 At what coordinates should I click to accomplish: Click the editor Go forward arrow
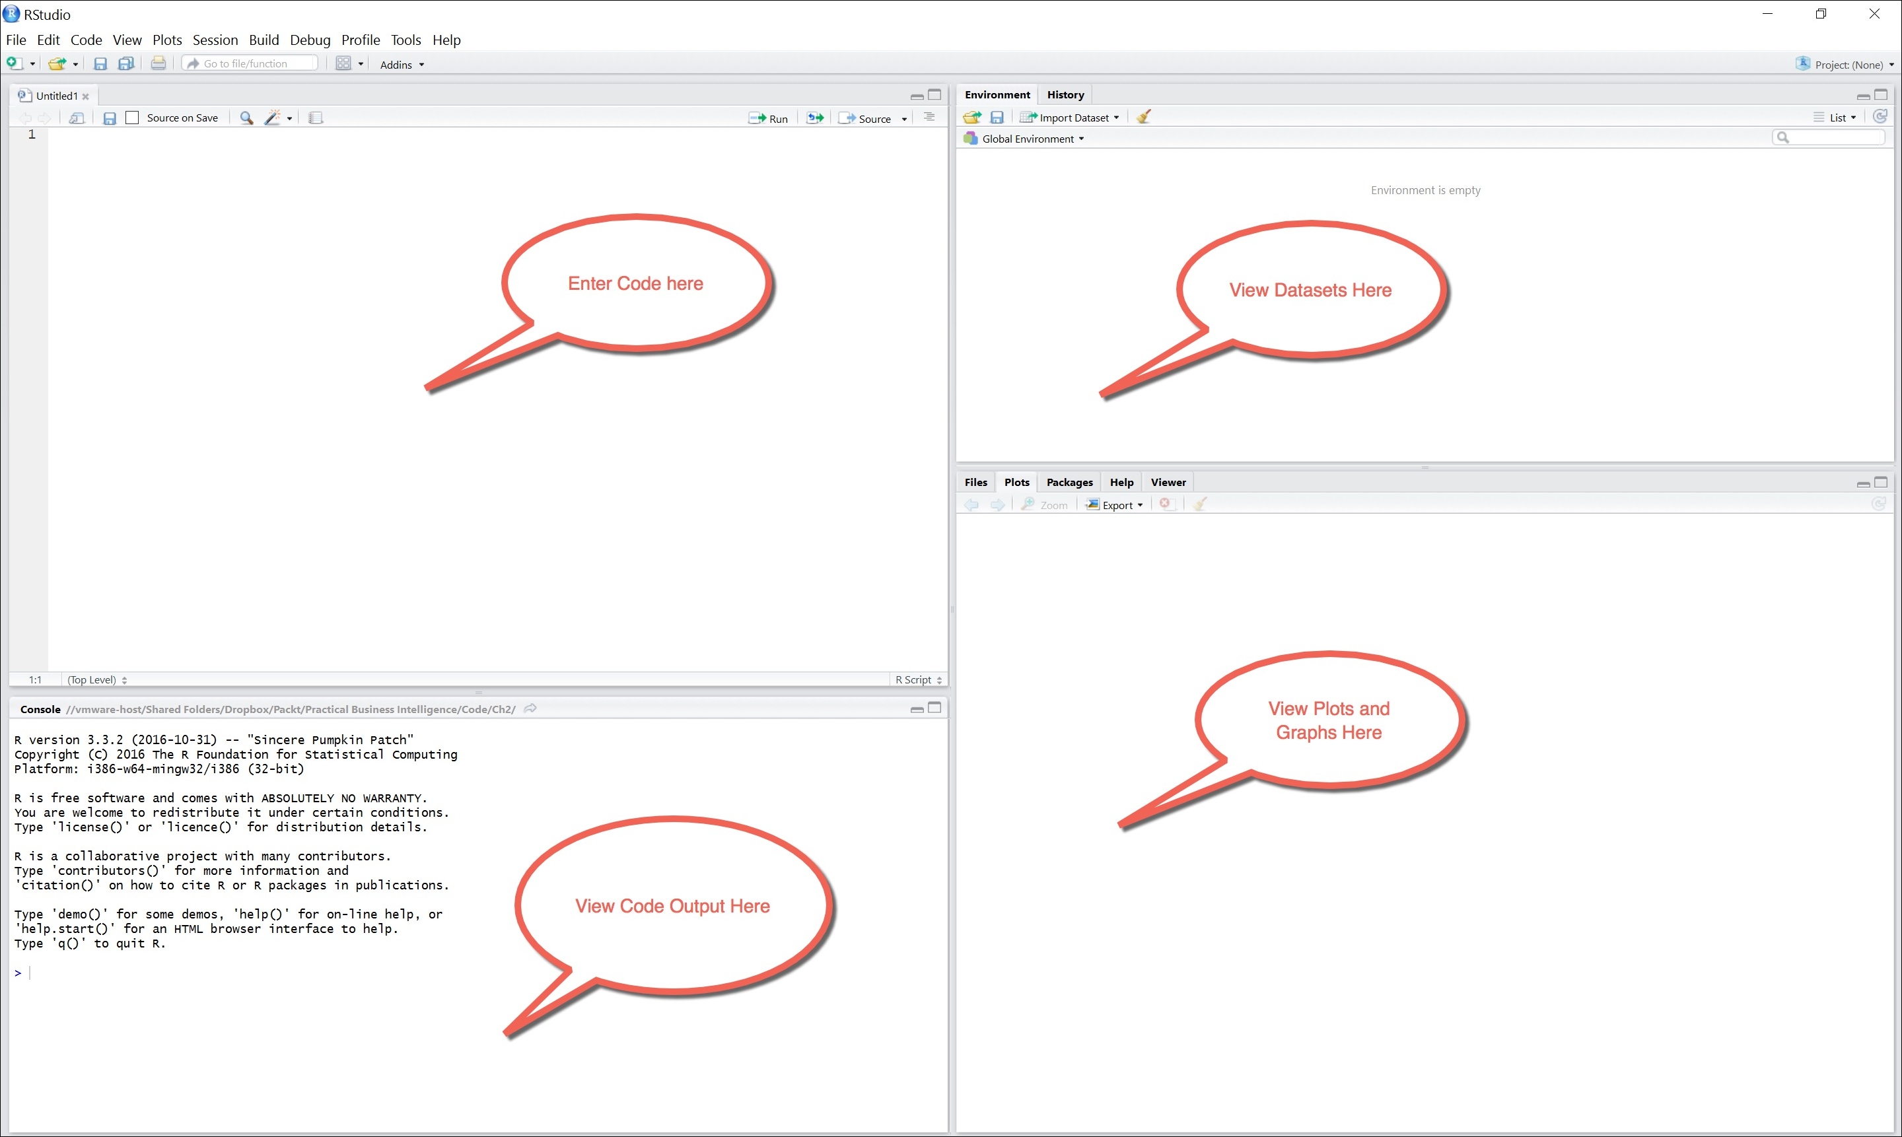tap(44, 118)
